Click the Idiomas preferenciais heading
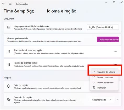The width and height of the screenshot is (124, 110). pyautogui.click(x=17, y=38)
